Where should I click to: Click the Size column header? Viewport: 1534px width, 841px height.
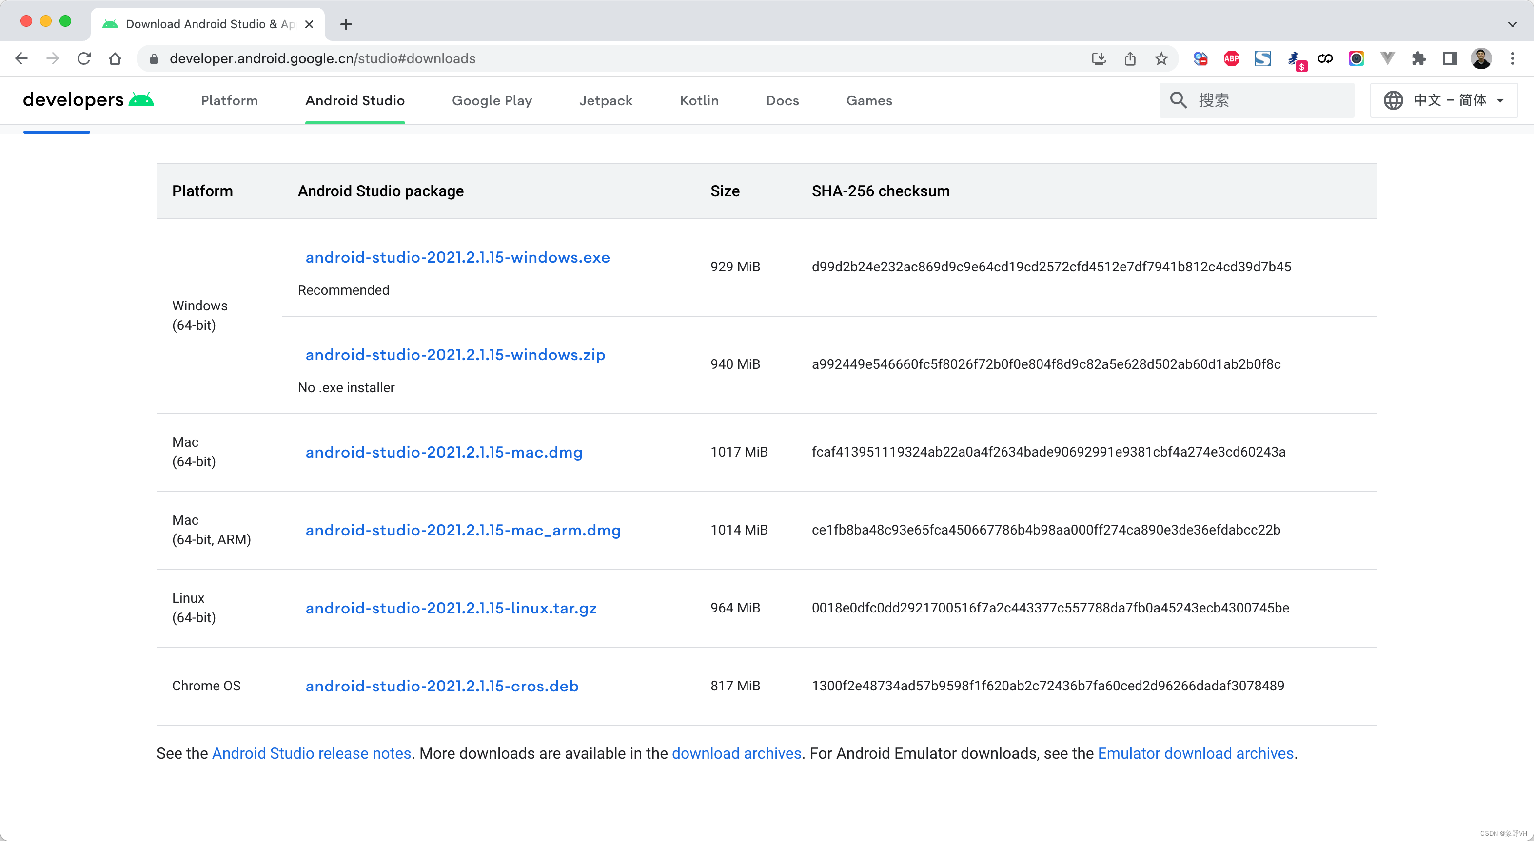point(725,191)
